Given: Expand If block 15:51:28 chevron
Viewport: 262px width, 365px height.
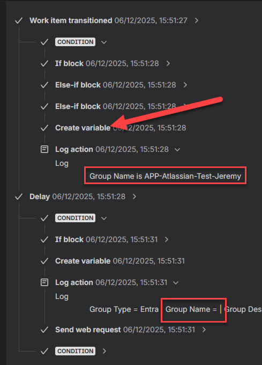Looking at the screenshot, I should (168, 63).
